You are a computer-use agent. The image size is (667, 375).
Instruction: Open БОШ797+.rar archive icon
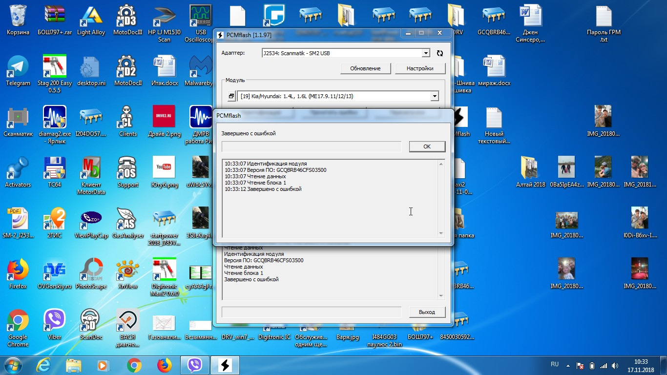[55, 21]
